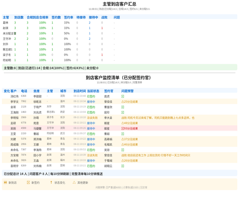Click the 城市 column header
The image size is (239, 198).
[63, 91]
